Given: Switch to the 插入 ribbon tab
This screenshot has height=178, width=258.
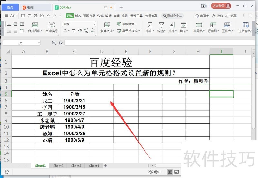Looking at the screenshot, I should (x=78, y=15).
